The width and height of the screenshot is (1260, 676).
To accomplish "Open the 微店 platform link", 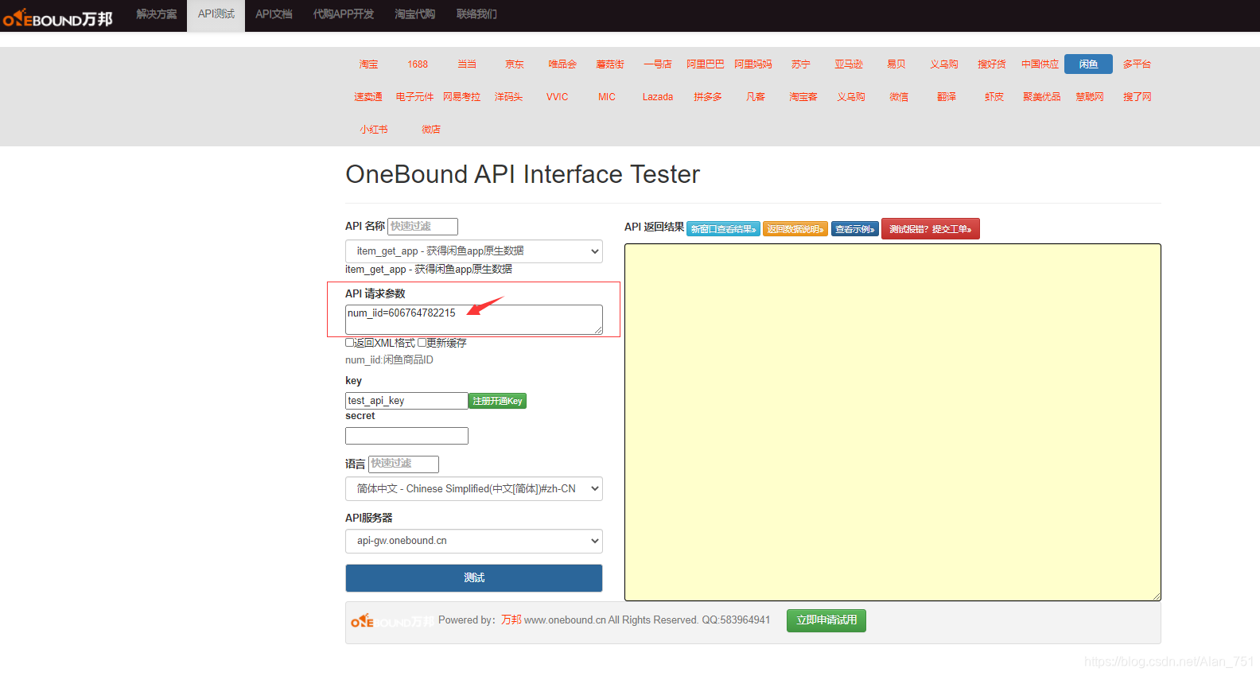I will pos(431,130).
